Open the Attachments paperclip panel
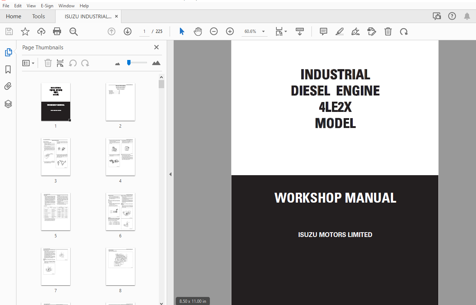This screenshot has width=476, height=305. pyautogui.click(x=8, y=86)
